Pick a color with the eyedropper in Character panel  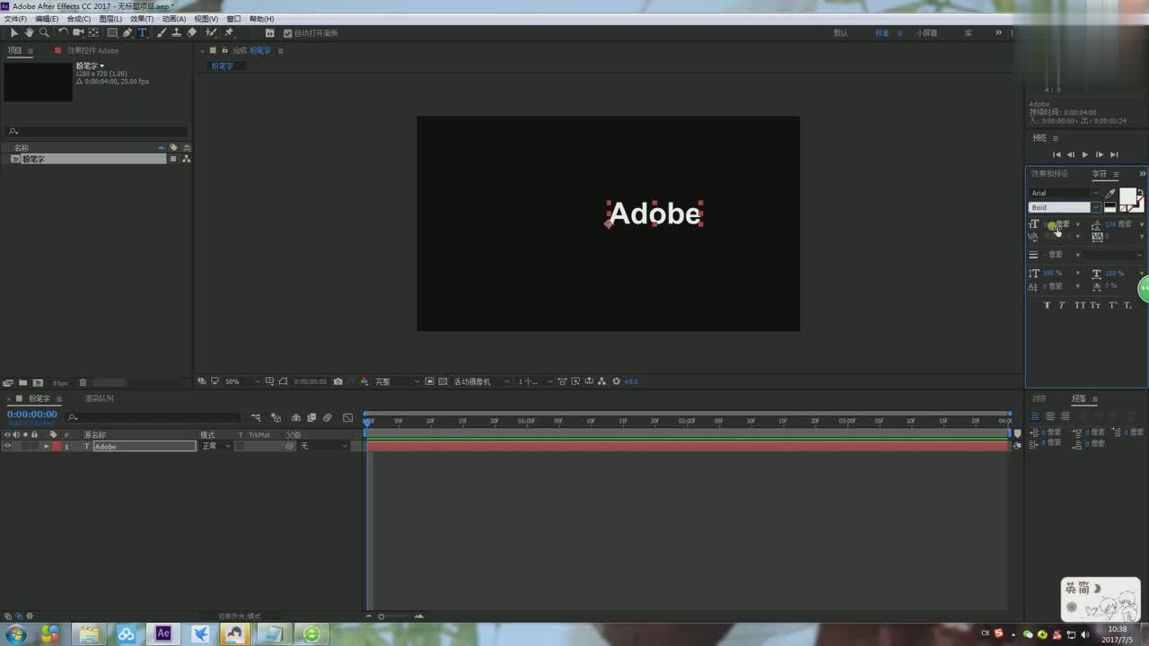pyautogui.click(x=1110, y=193)
